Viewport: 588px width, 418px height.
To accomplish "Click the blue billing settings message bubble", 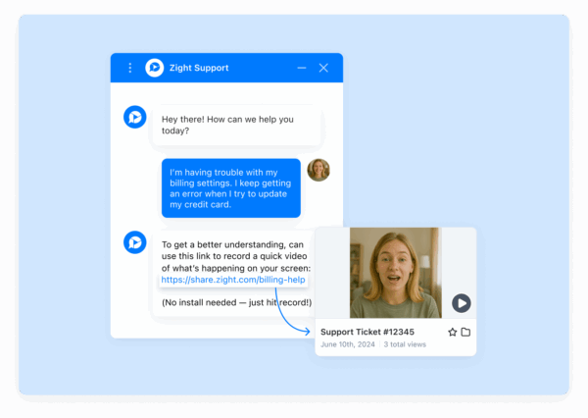I will point(230,187).
